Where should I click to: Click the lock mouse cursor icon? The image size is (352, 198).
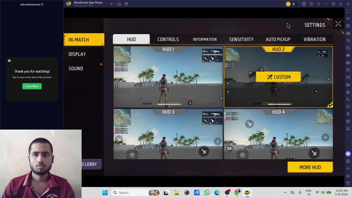click(348, 26)
